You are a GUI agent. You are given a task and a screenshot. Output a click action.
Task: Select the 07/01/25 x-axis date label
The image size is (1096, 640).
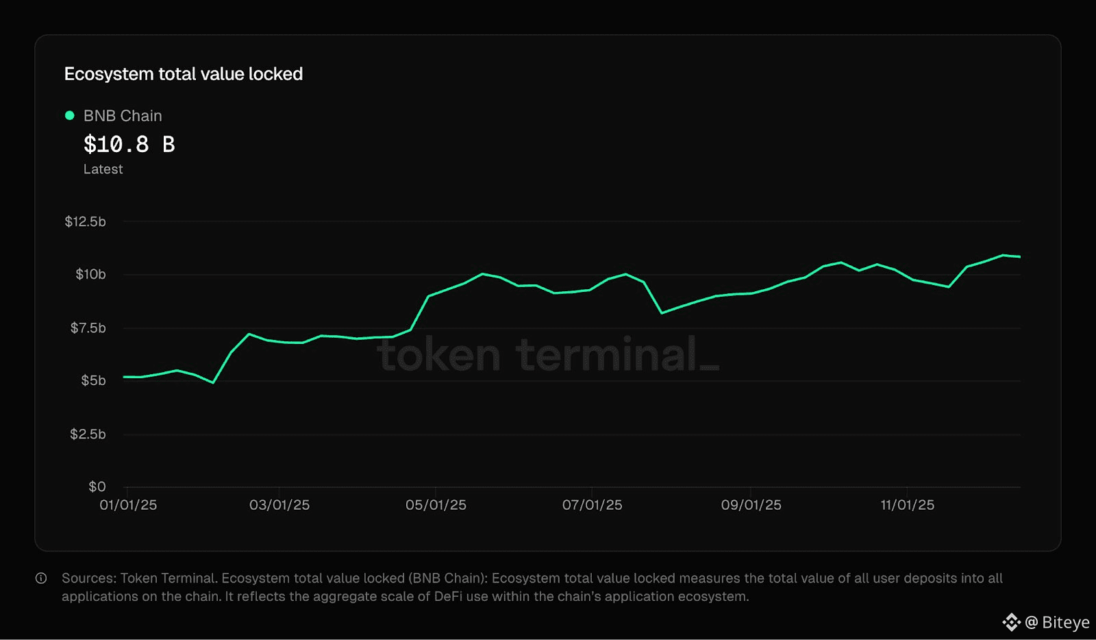(x=593, y=505)
